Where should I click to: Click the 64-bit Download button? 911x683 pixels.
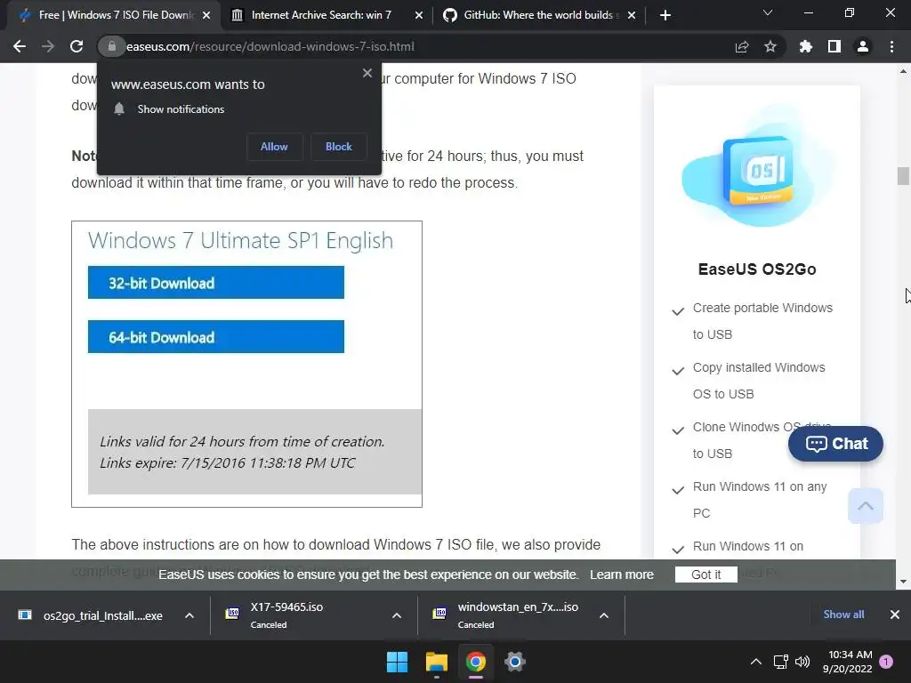[216, 337]
